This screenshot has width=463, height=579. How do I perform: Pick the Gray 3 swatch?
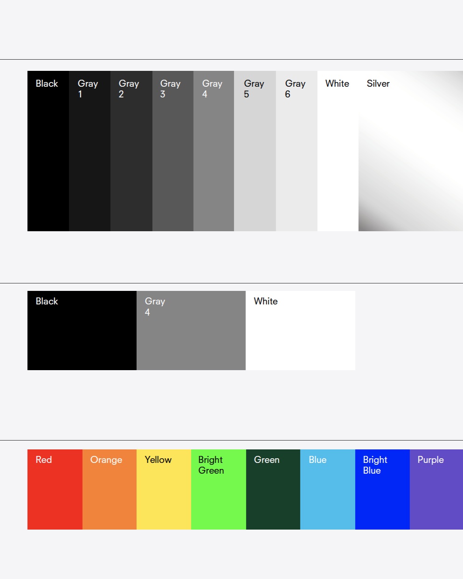click(x=173, y=151)
